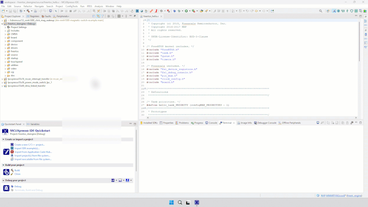Click LinkServer LS debug probe icon
The height and width of the screenshot is (207, 368).
tap(113, 180)
